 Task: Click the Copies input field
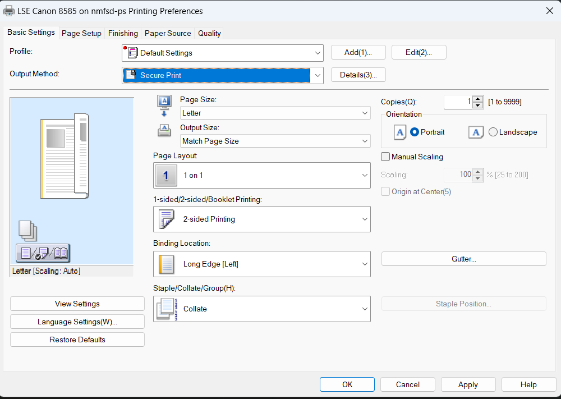(x=458, y=102)
